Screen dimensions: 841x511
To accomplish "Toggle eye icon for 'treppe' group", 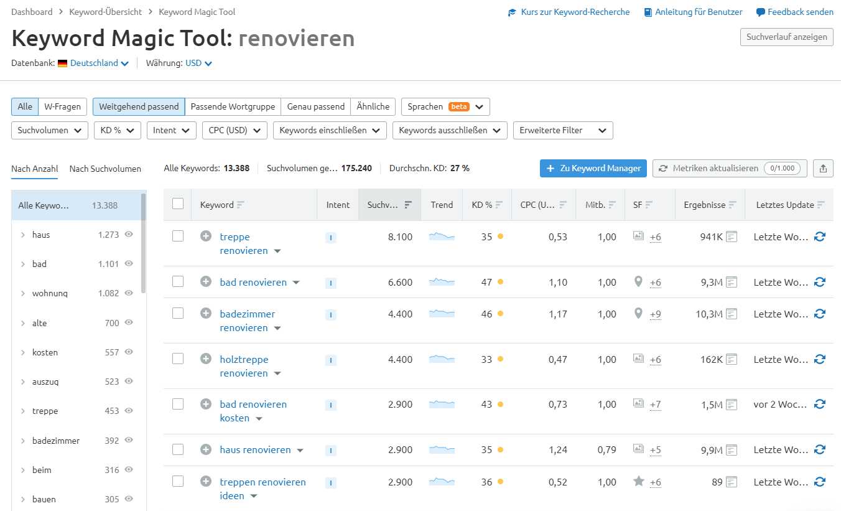I will [x=129, y=411].
